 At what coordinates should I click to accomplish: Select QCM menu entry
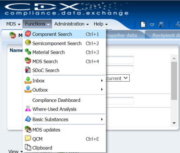65,139
